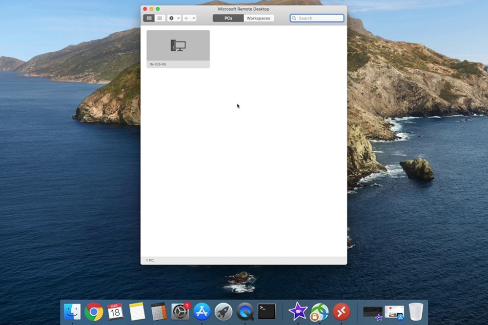Image resolution: width=488 pixels, height=325 pixels.
Task: Open System Preferences with badge
Action: point(181,311)
